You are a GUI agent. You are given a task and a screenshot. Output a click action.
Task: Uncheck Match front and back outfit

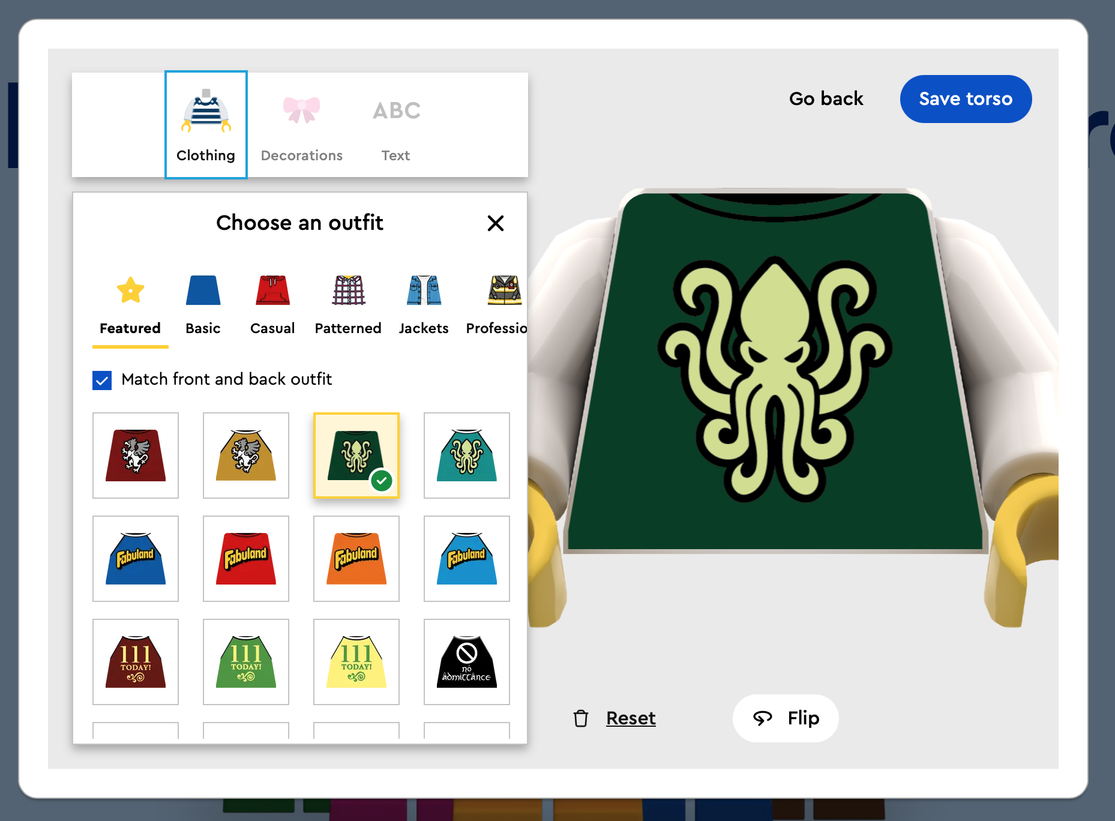click(102, 380)
